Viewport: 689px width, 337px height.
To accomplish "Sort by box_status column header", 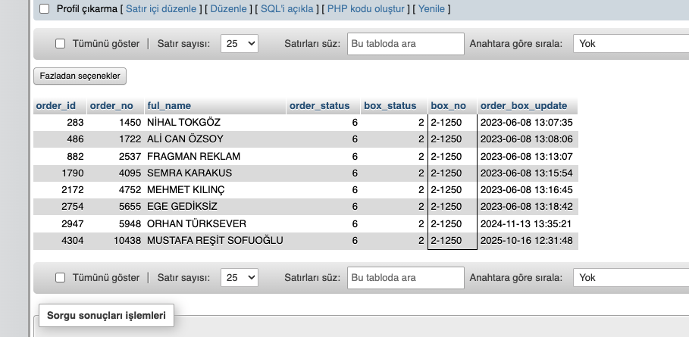I will coord(390,106).
